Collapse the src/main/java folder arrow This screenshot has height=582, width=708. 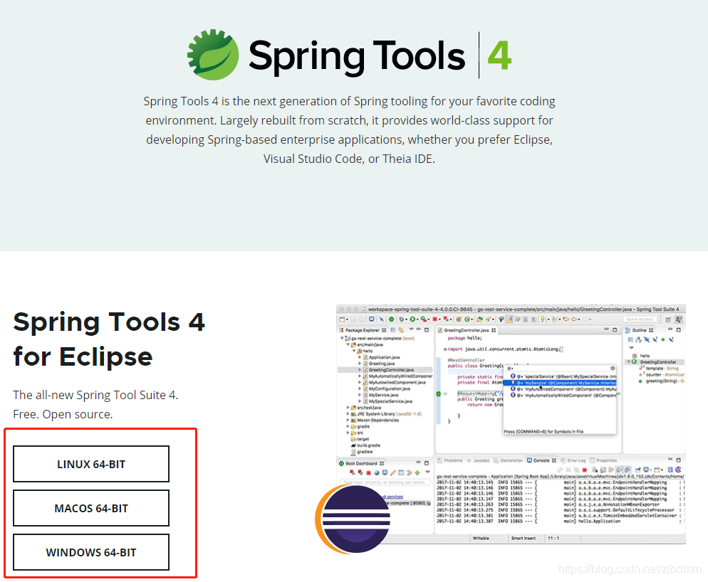point(348,344)
